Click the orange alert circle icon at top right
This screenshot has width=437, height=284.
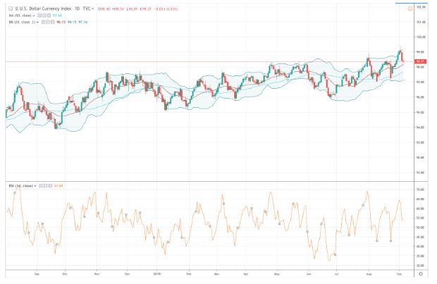(x=410, y=7)
